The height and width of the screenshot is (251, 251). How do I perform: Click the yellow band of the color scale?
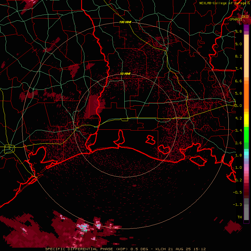tap(246, 119)
